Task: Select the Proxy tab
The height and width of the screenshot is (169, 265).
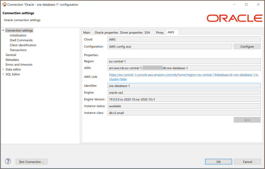Action: click(160, 33)
